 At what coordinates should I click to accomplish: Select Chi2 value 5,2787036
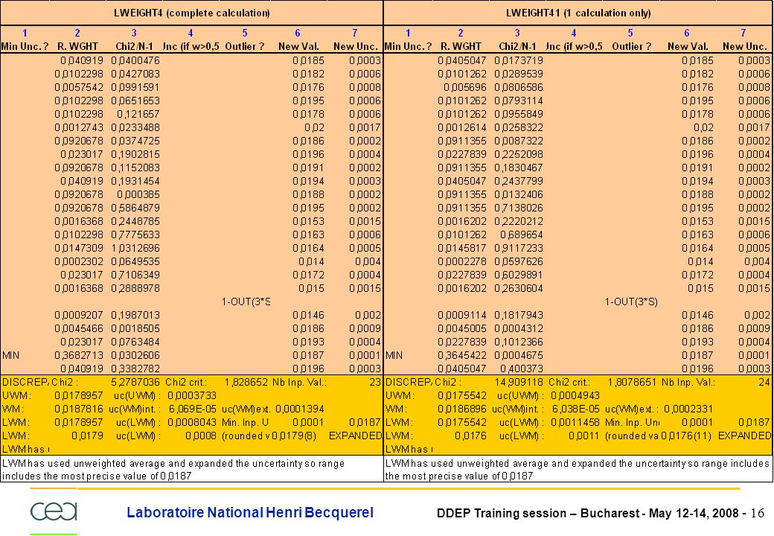[x=135, y=382]
